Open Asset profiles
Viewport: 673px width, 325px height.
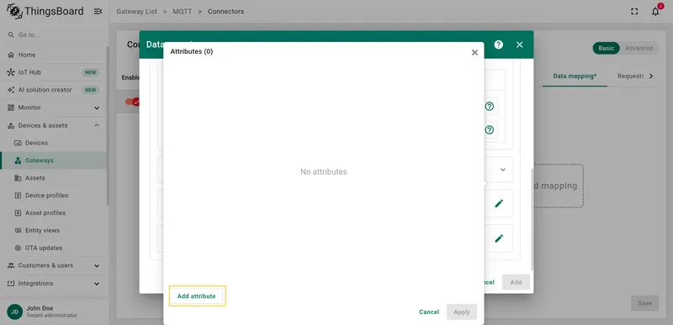click(x=45, y=212)
